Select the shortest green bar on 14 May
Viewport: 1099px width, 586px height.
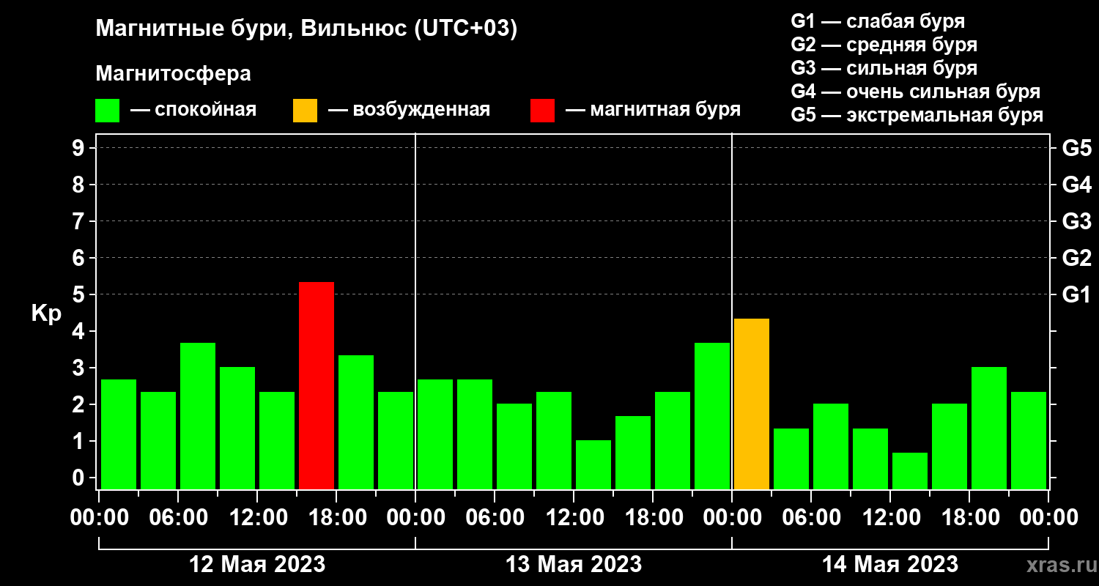click(x=910, y=471)
